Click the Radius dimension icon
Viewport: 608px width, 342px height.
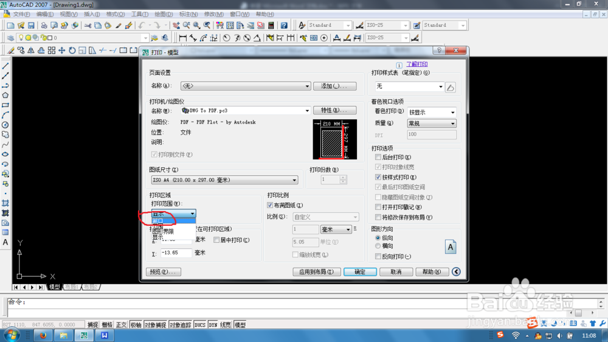[226, 38]
